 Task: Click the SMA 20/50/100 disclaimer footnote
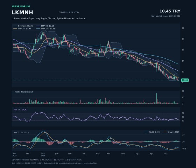pyautogui.click(x=54, y=163)
